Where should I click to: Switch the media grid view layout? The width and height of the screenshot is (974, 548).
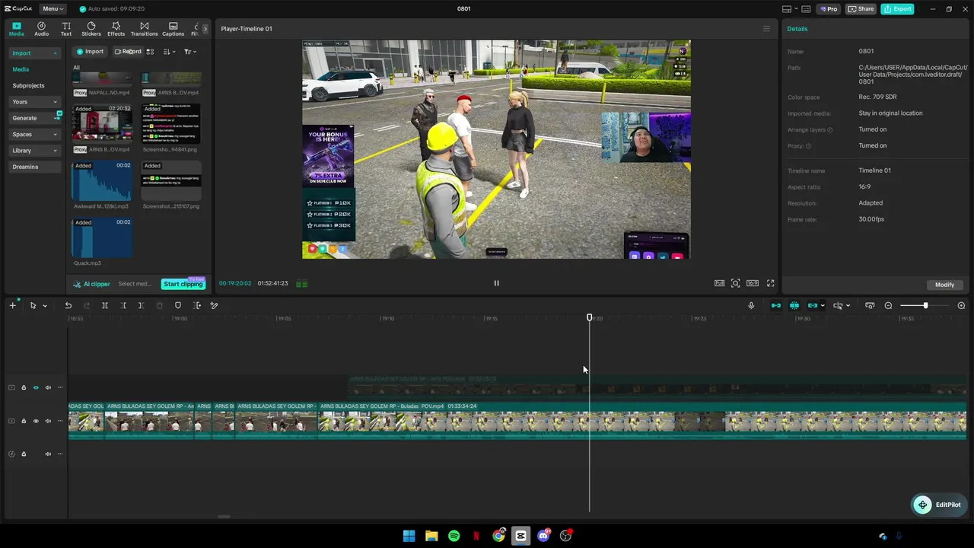coord(150,52)
